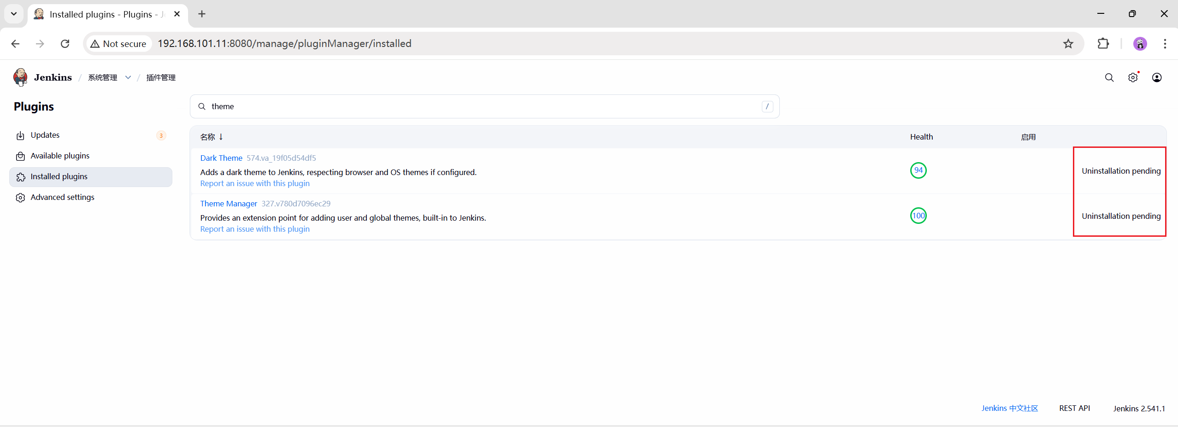Image resolution: width=1178 pixels, height=427 pixels.
Task: Reload the current page
Action: click(65, 44)
